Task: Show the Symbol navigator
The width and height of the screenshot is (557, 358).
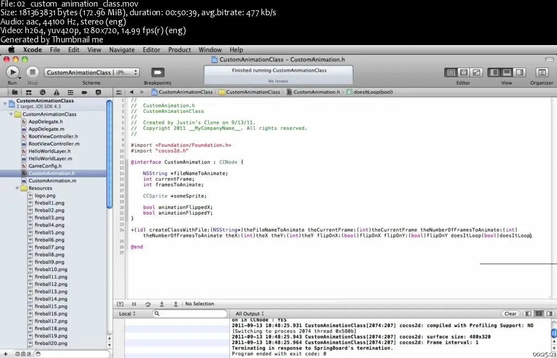Action: tap(28, 92)
